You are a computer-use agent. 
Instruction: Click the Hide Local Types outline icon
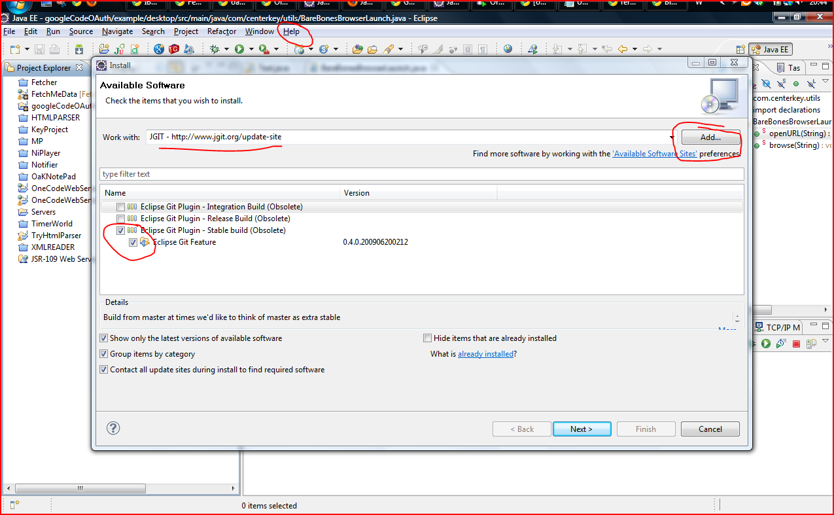pyautogui.click(x=811, y=84)
